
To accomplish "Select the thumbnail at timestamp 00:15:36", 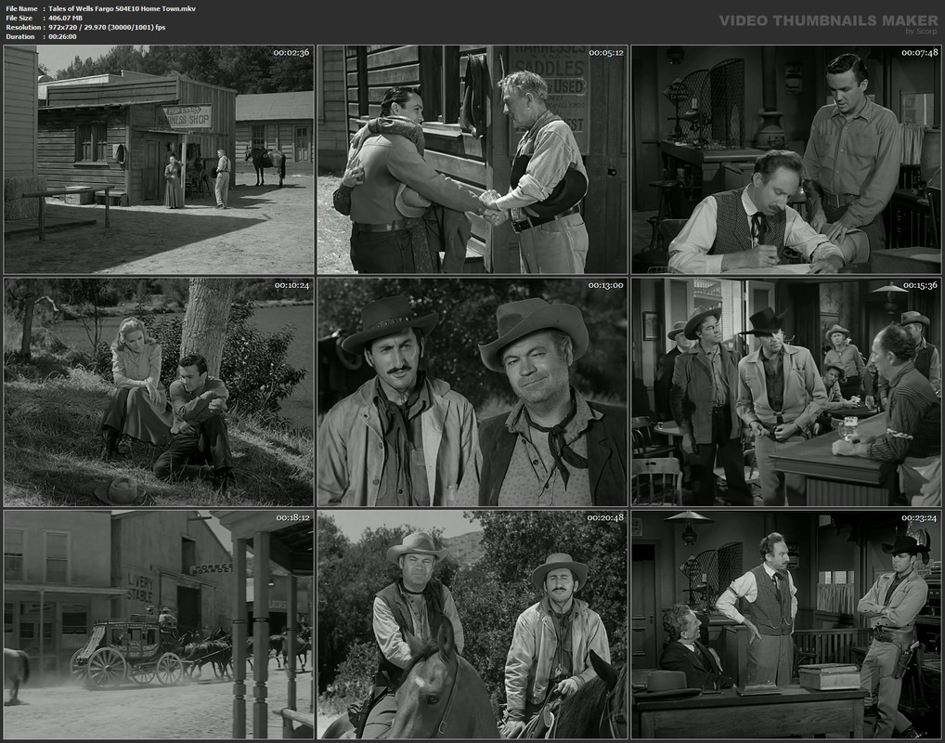I will tap(786, 392).
